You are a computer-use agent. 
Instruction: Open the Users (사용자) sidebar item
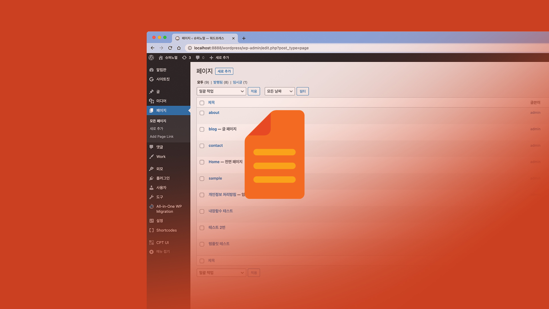(161, 188)
